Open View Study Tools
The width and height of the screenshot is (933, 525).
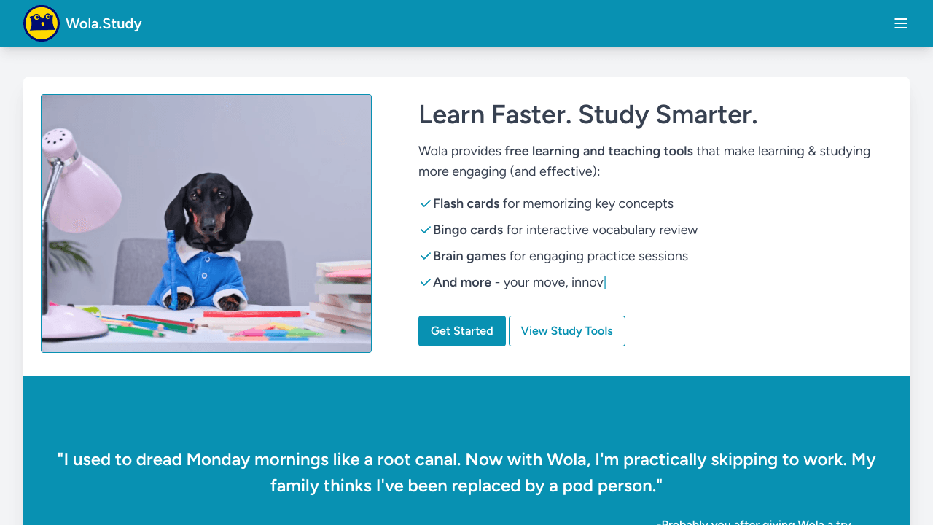[x=566, y=331]
